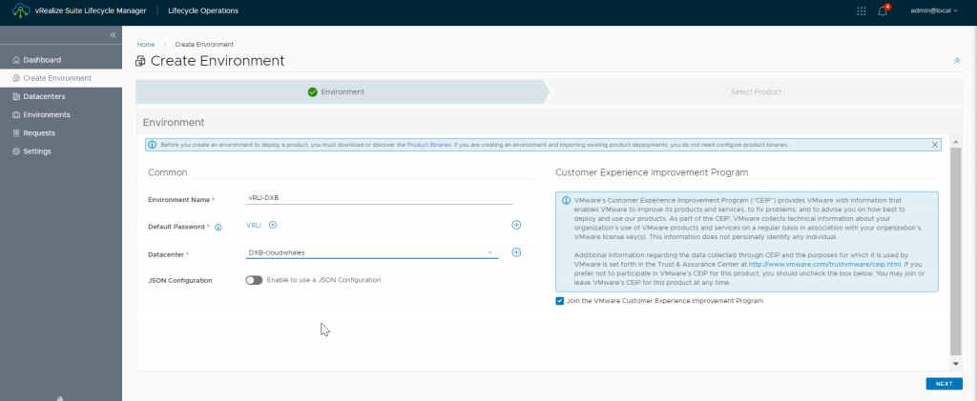The image size is (977, 401).
Task: Click the vertical scrollbar thumb
Action: (956, 251)
